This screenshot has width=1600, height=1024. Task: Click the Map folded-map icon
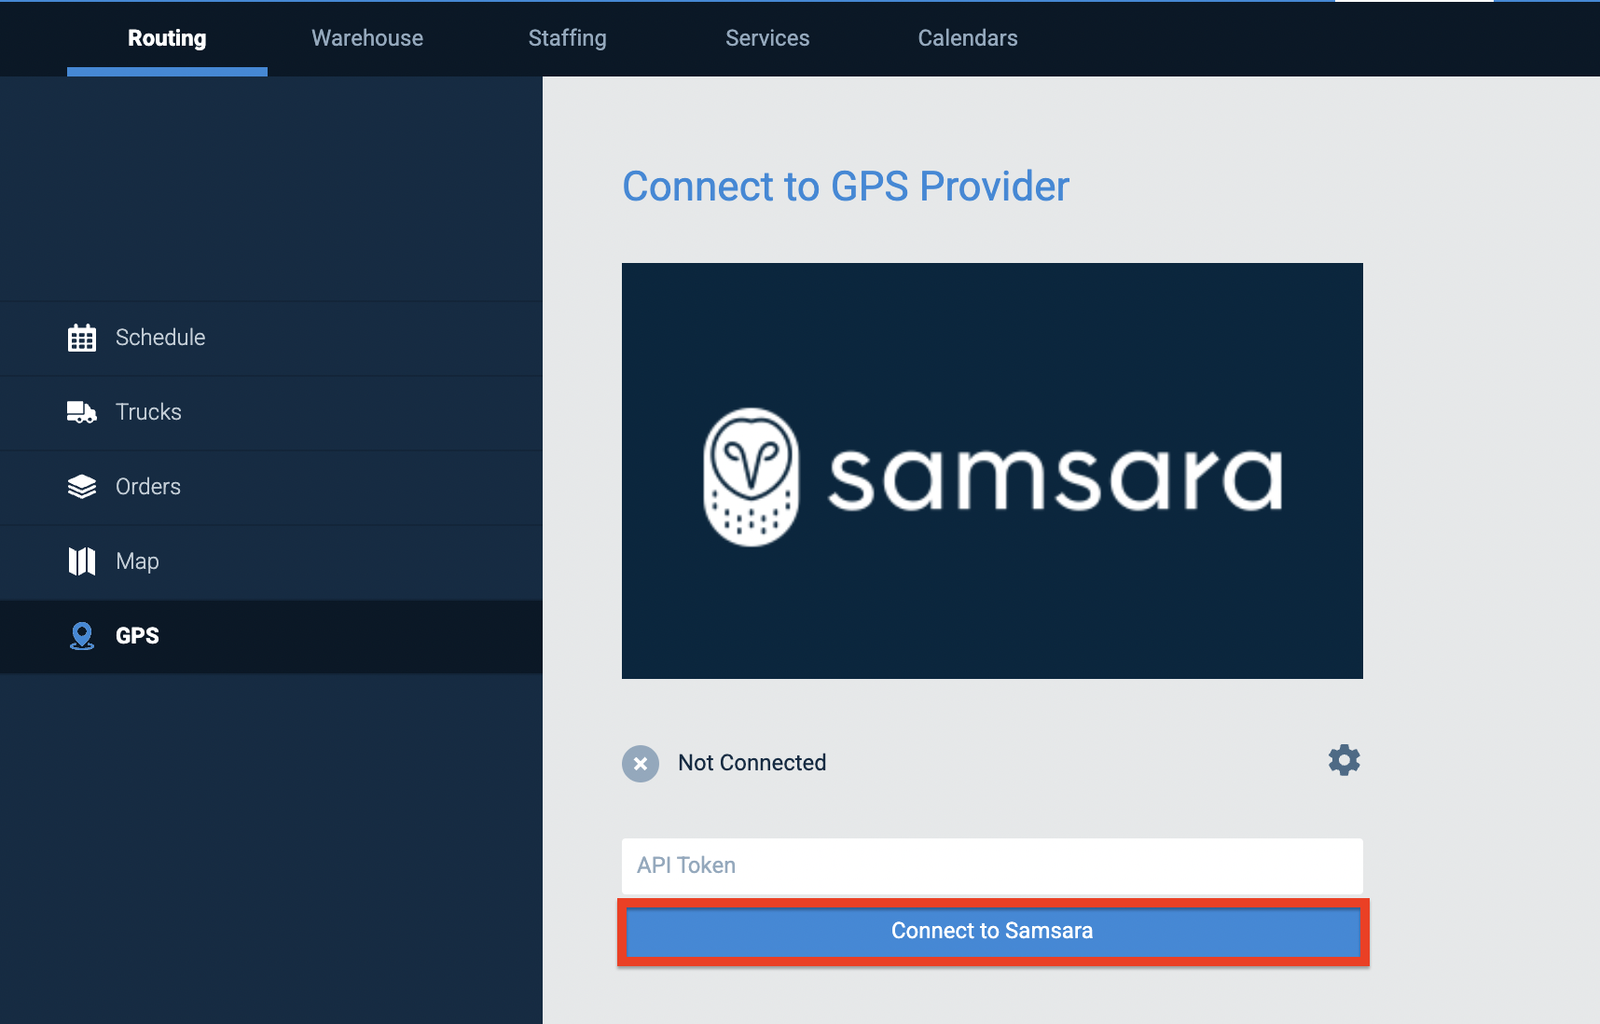click(x=82, y=561)
